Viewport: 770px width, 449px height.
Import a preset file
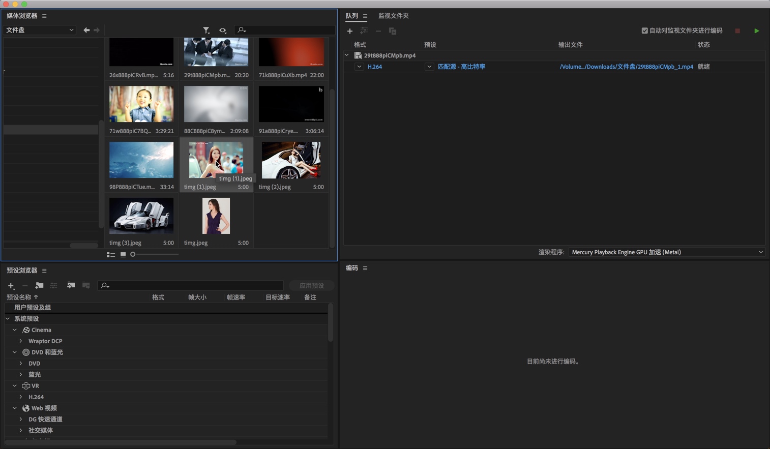(71, 285)
